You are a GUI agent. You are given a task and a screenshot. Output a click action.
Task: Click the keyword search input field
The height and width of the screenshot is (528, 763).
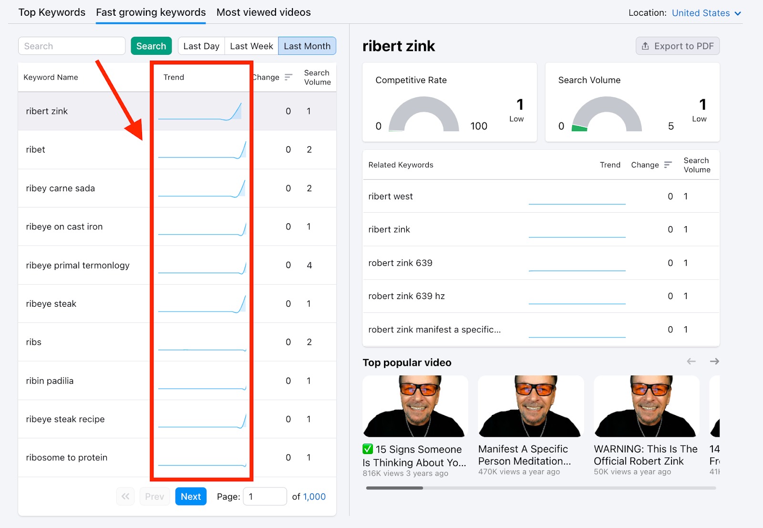coord(72,46)
